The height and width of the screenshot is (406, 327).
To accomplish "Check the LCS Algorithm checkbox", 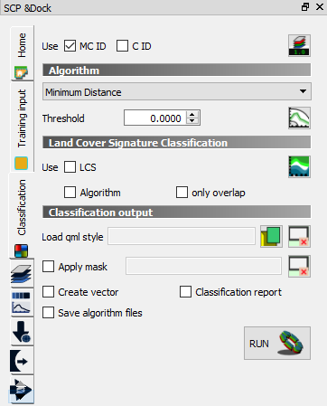I will click(70, 193).
